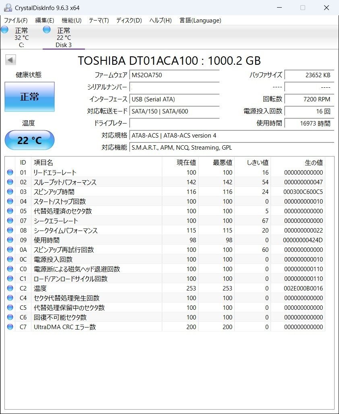339x414 pixels.
Task: Click the status orb for ID 05 代替処理済のセクタ数
Action: click(10, 211)
